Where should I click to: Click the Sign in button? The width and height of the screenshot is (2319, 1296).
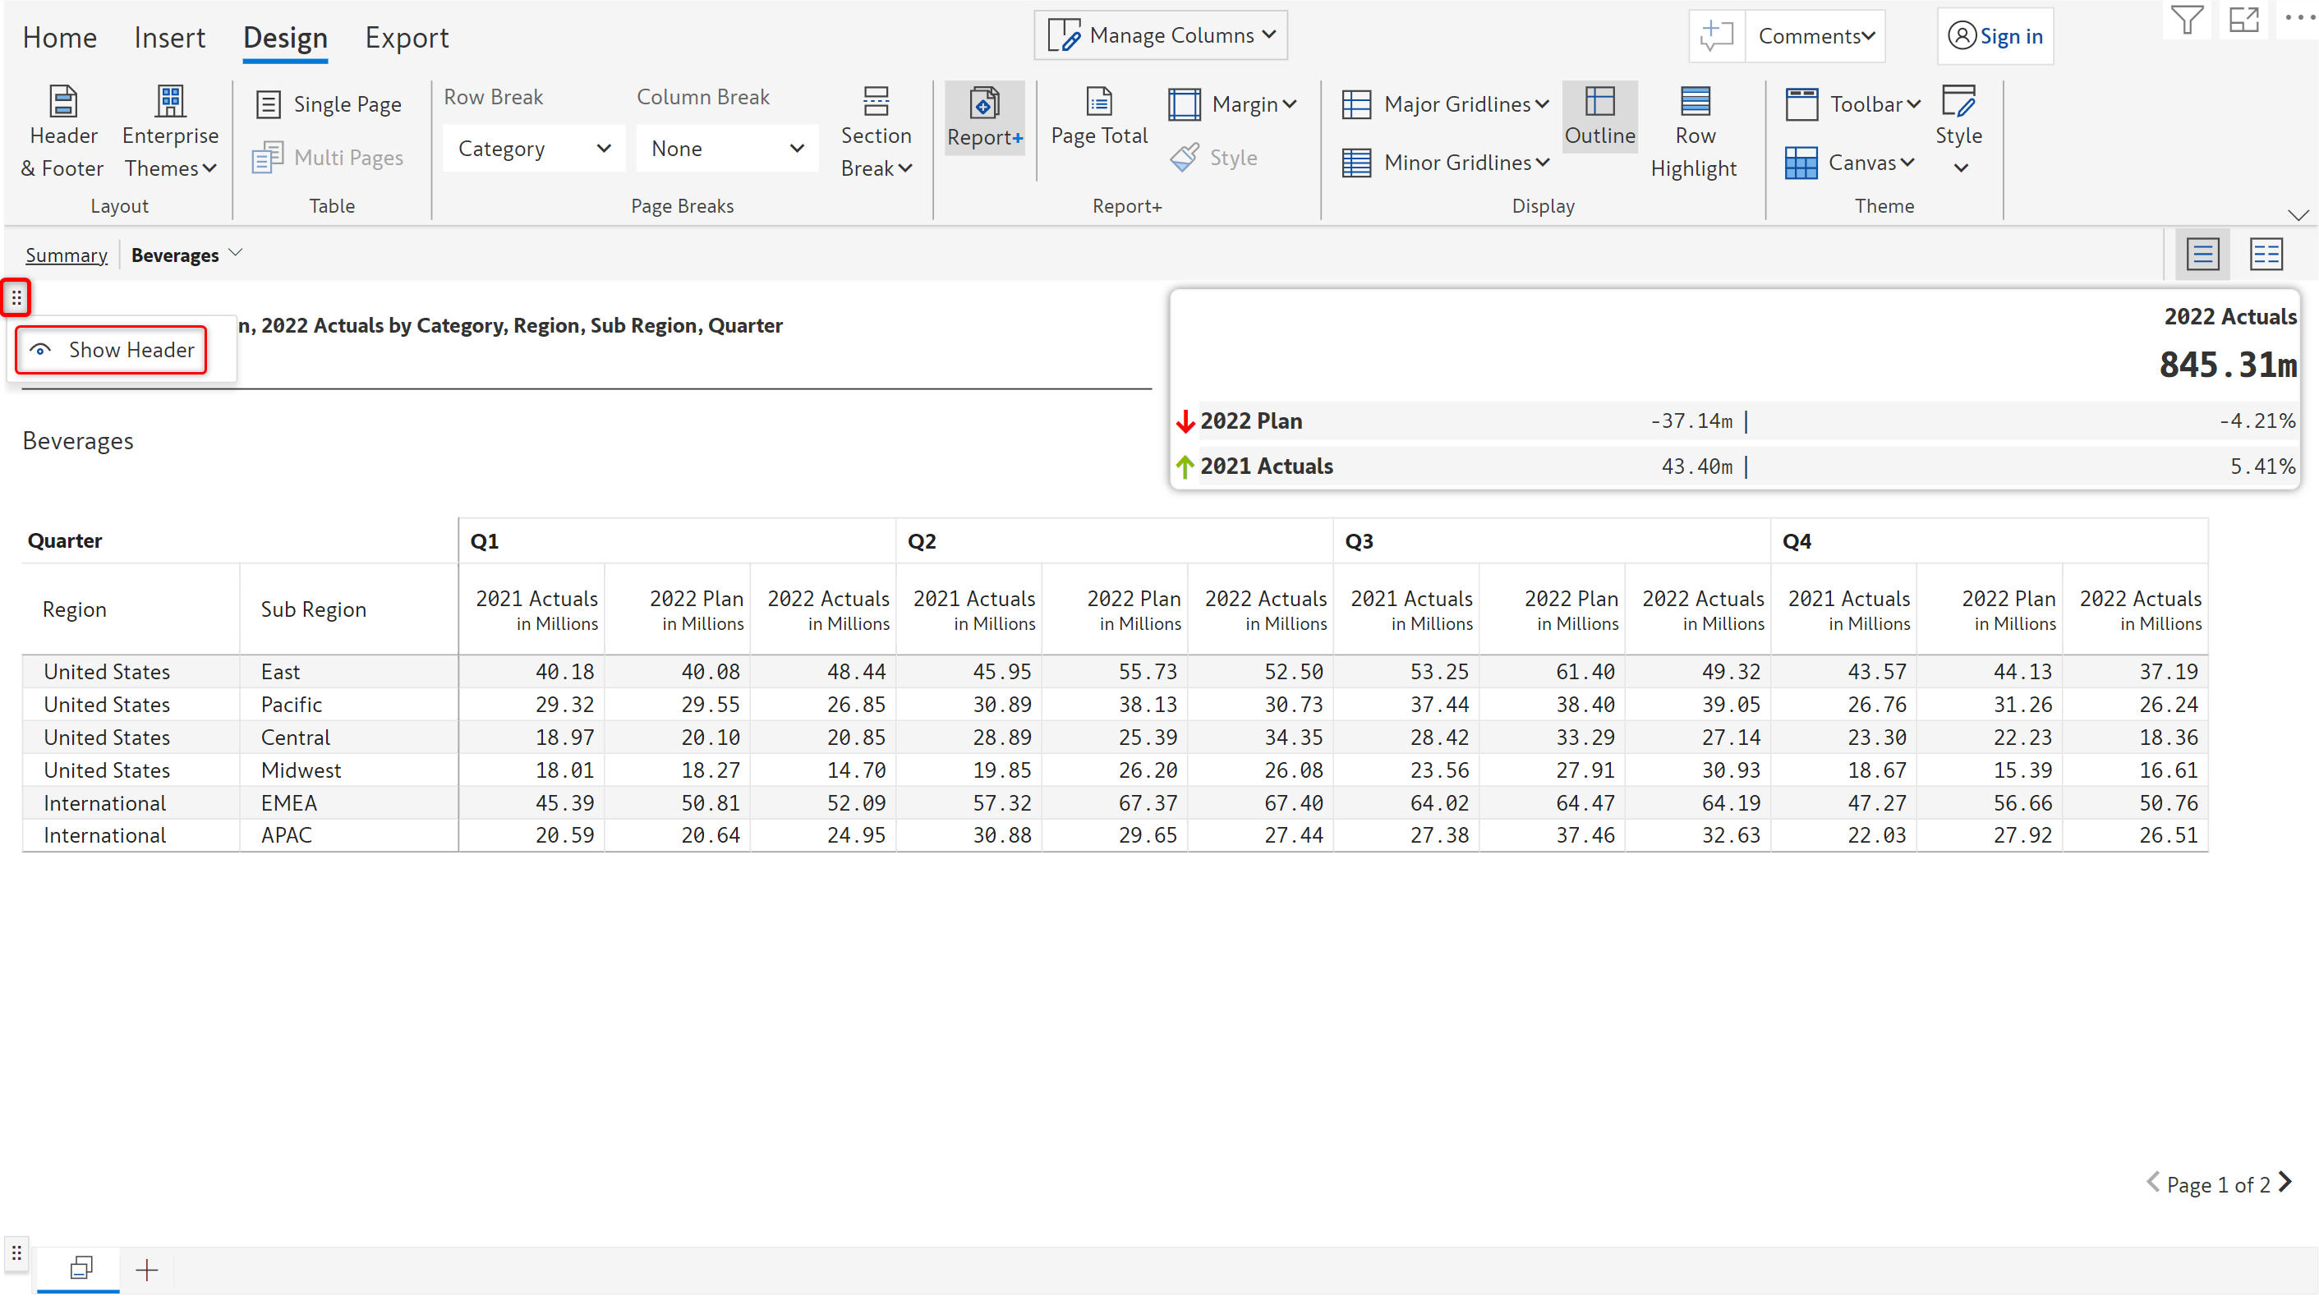pyautogui.click(x=1995, y=36)
